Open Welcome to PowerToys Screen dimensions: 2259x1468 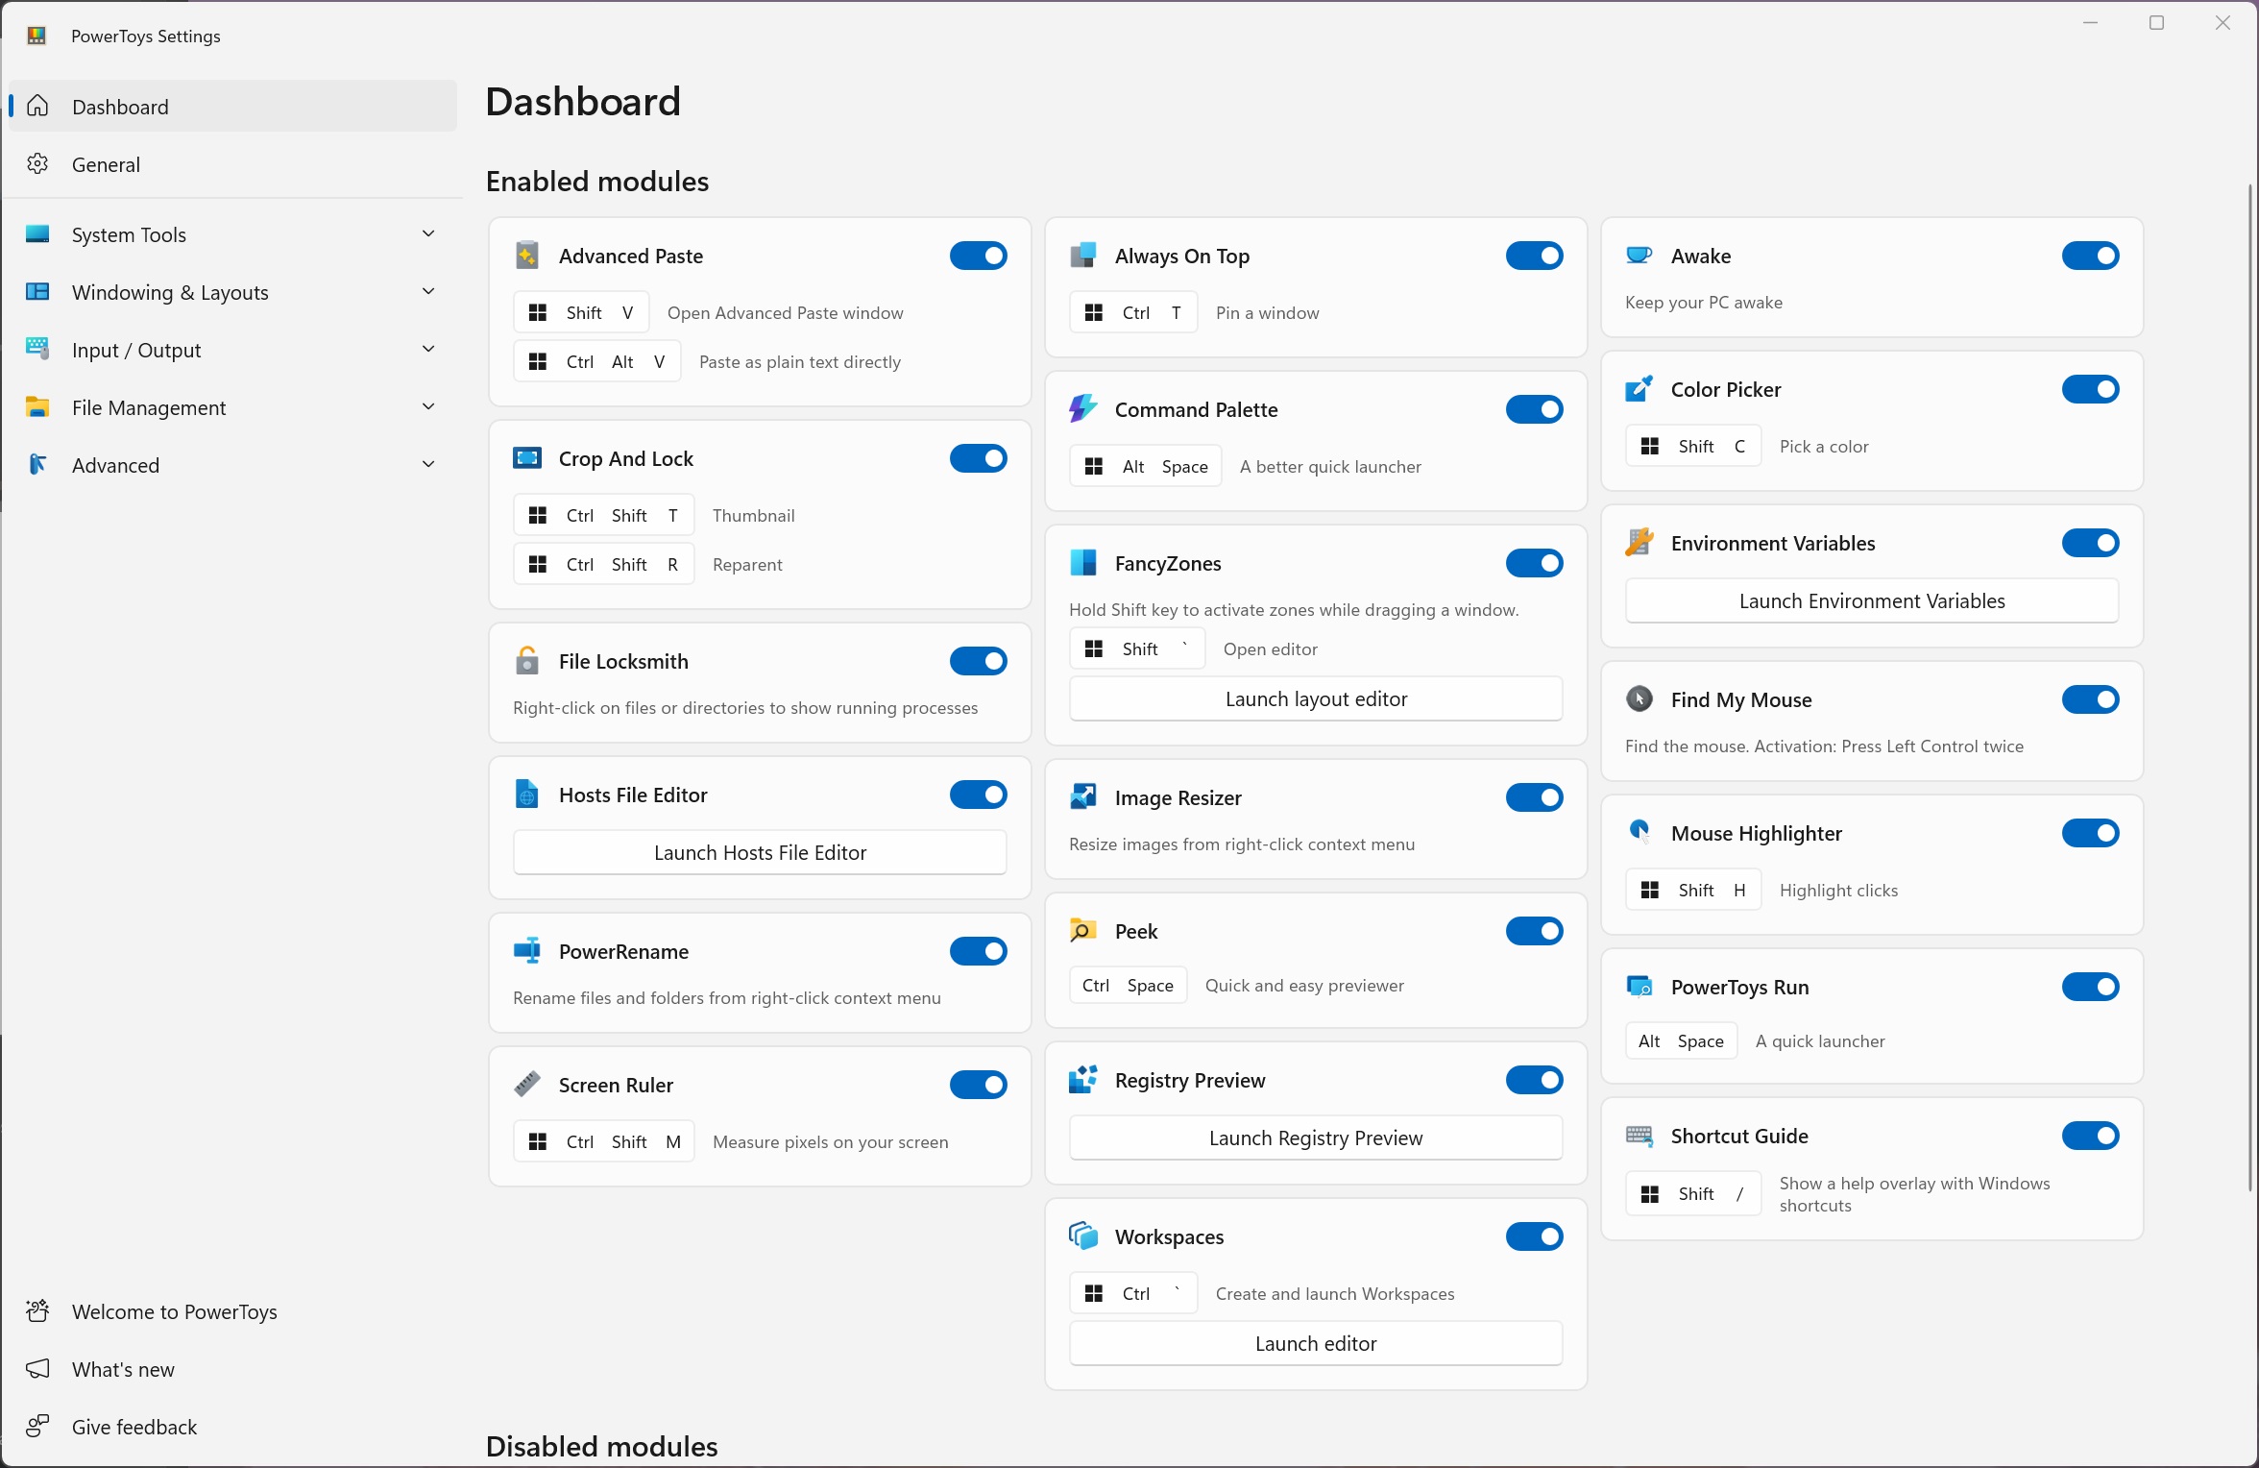(x=232, y=1311)
